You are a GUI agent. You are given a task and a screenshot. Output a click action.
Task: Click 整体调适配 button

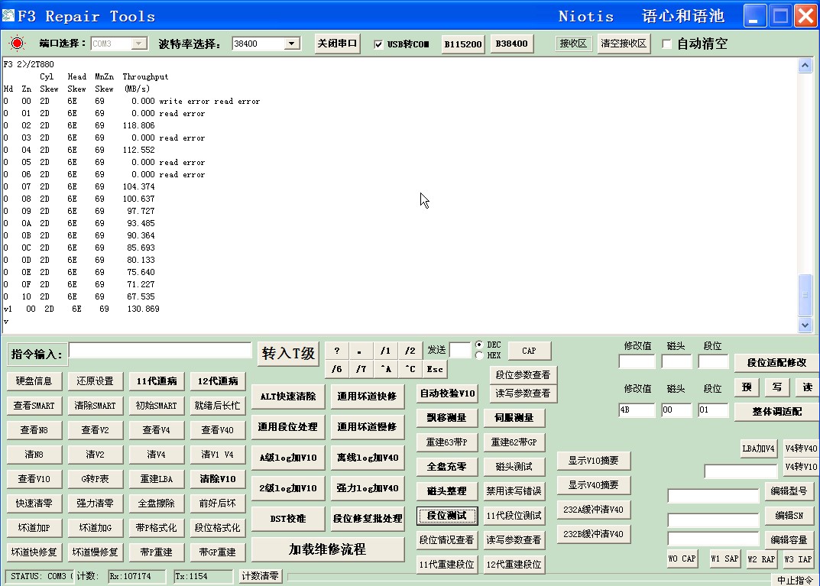click(776, 411)
